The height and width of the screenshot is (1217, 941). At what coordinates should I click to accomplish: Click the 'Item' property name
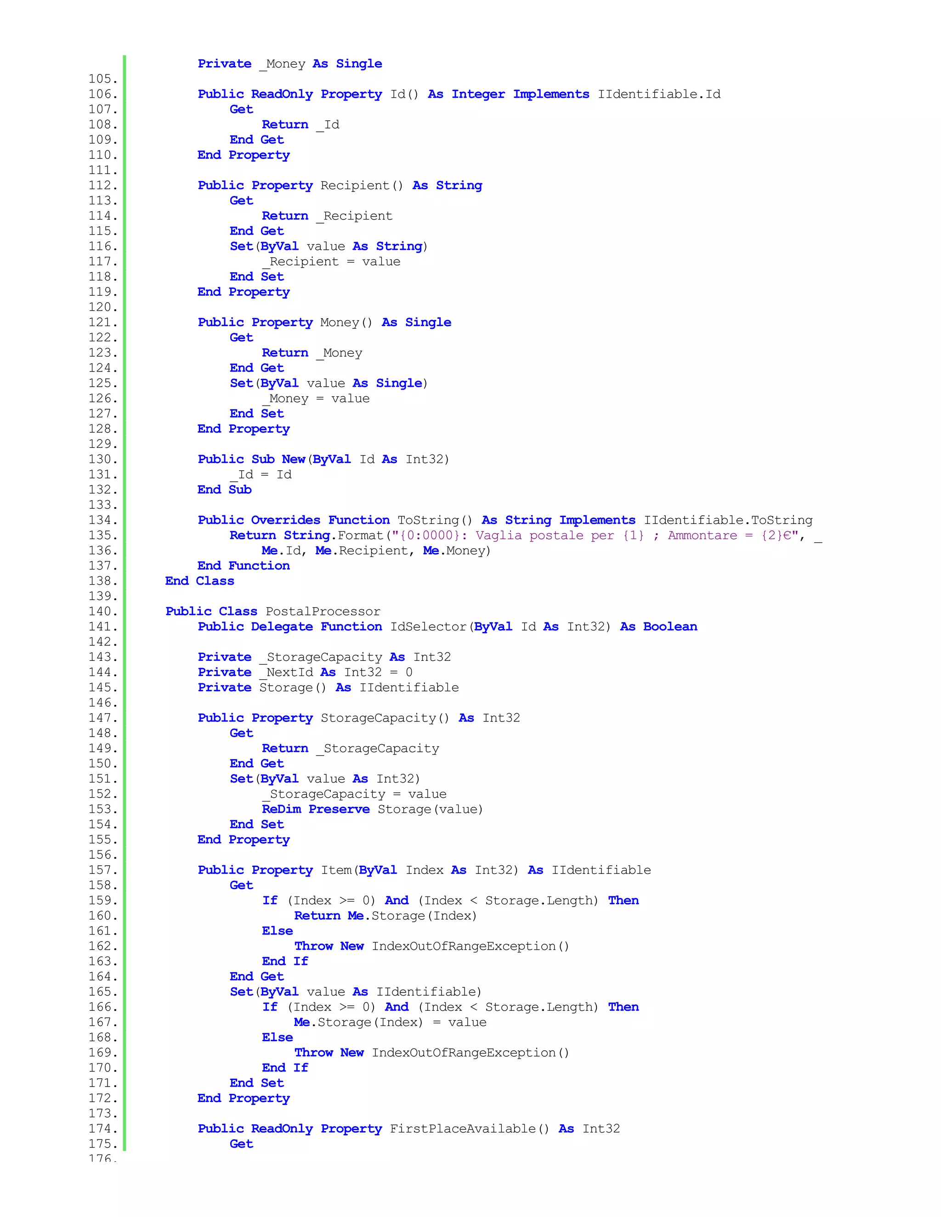click(336, 870)
